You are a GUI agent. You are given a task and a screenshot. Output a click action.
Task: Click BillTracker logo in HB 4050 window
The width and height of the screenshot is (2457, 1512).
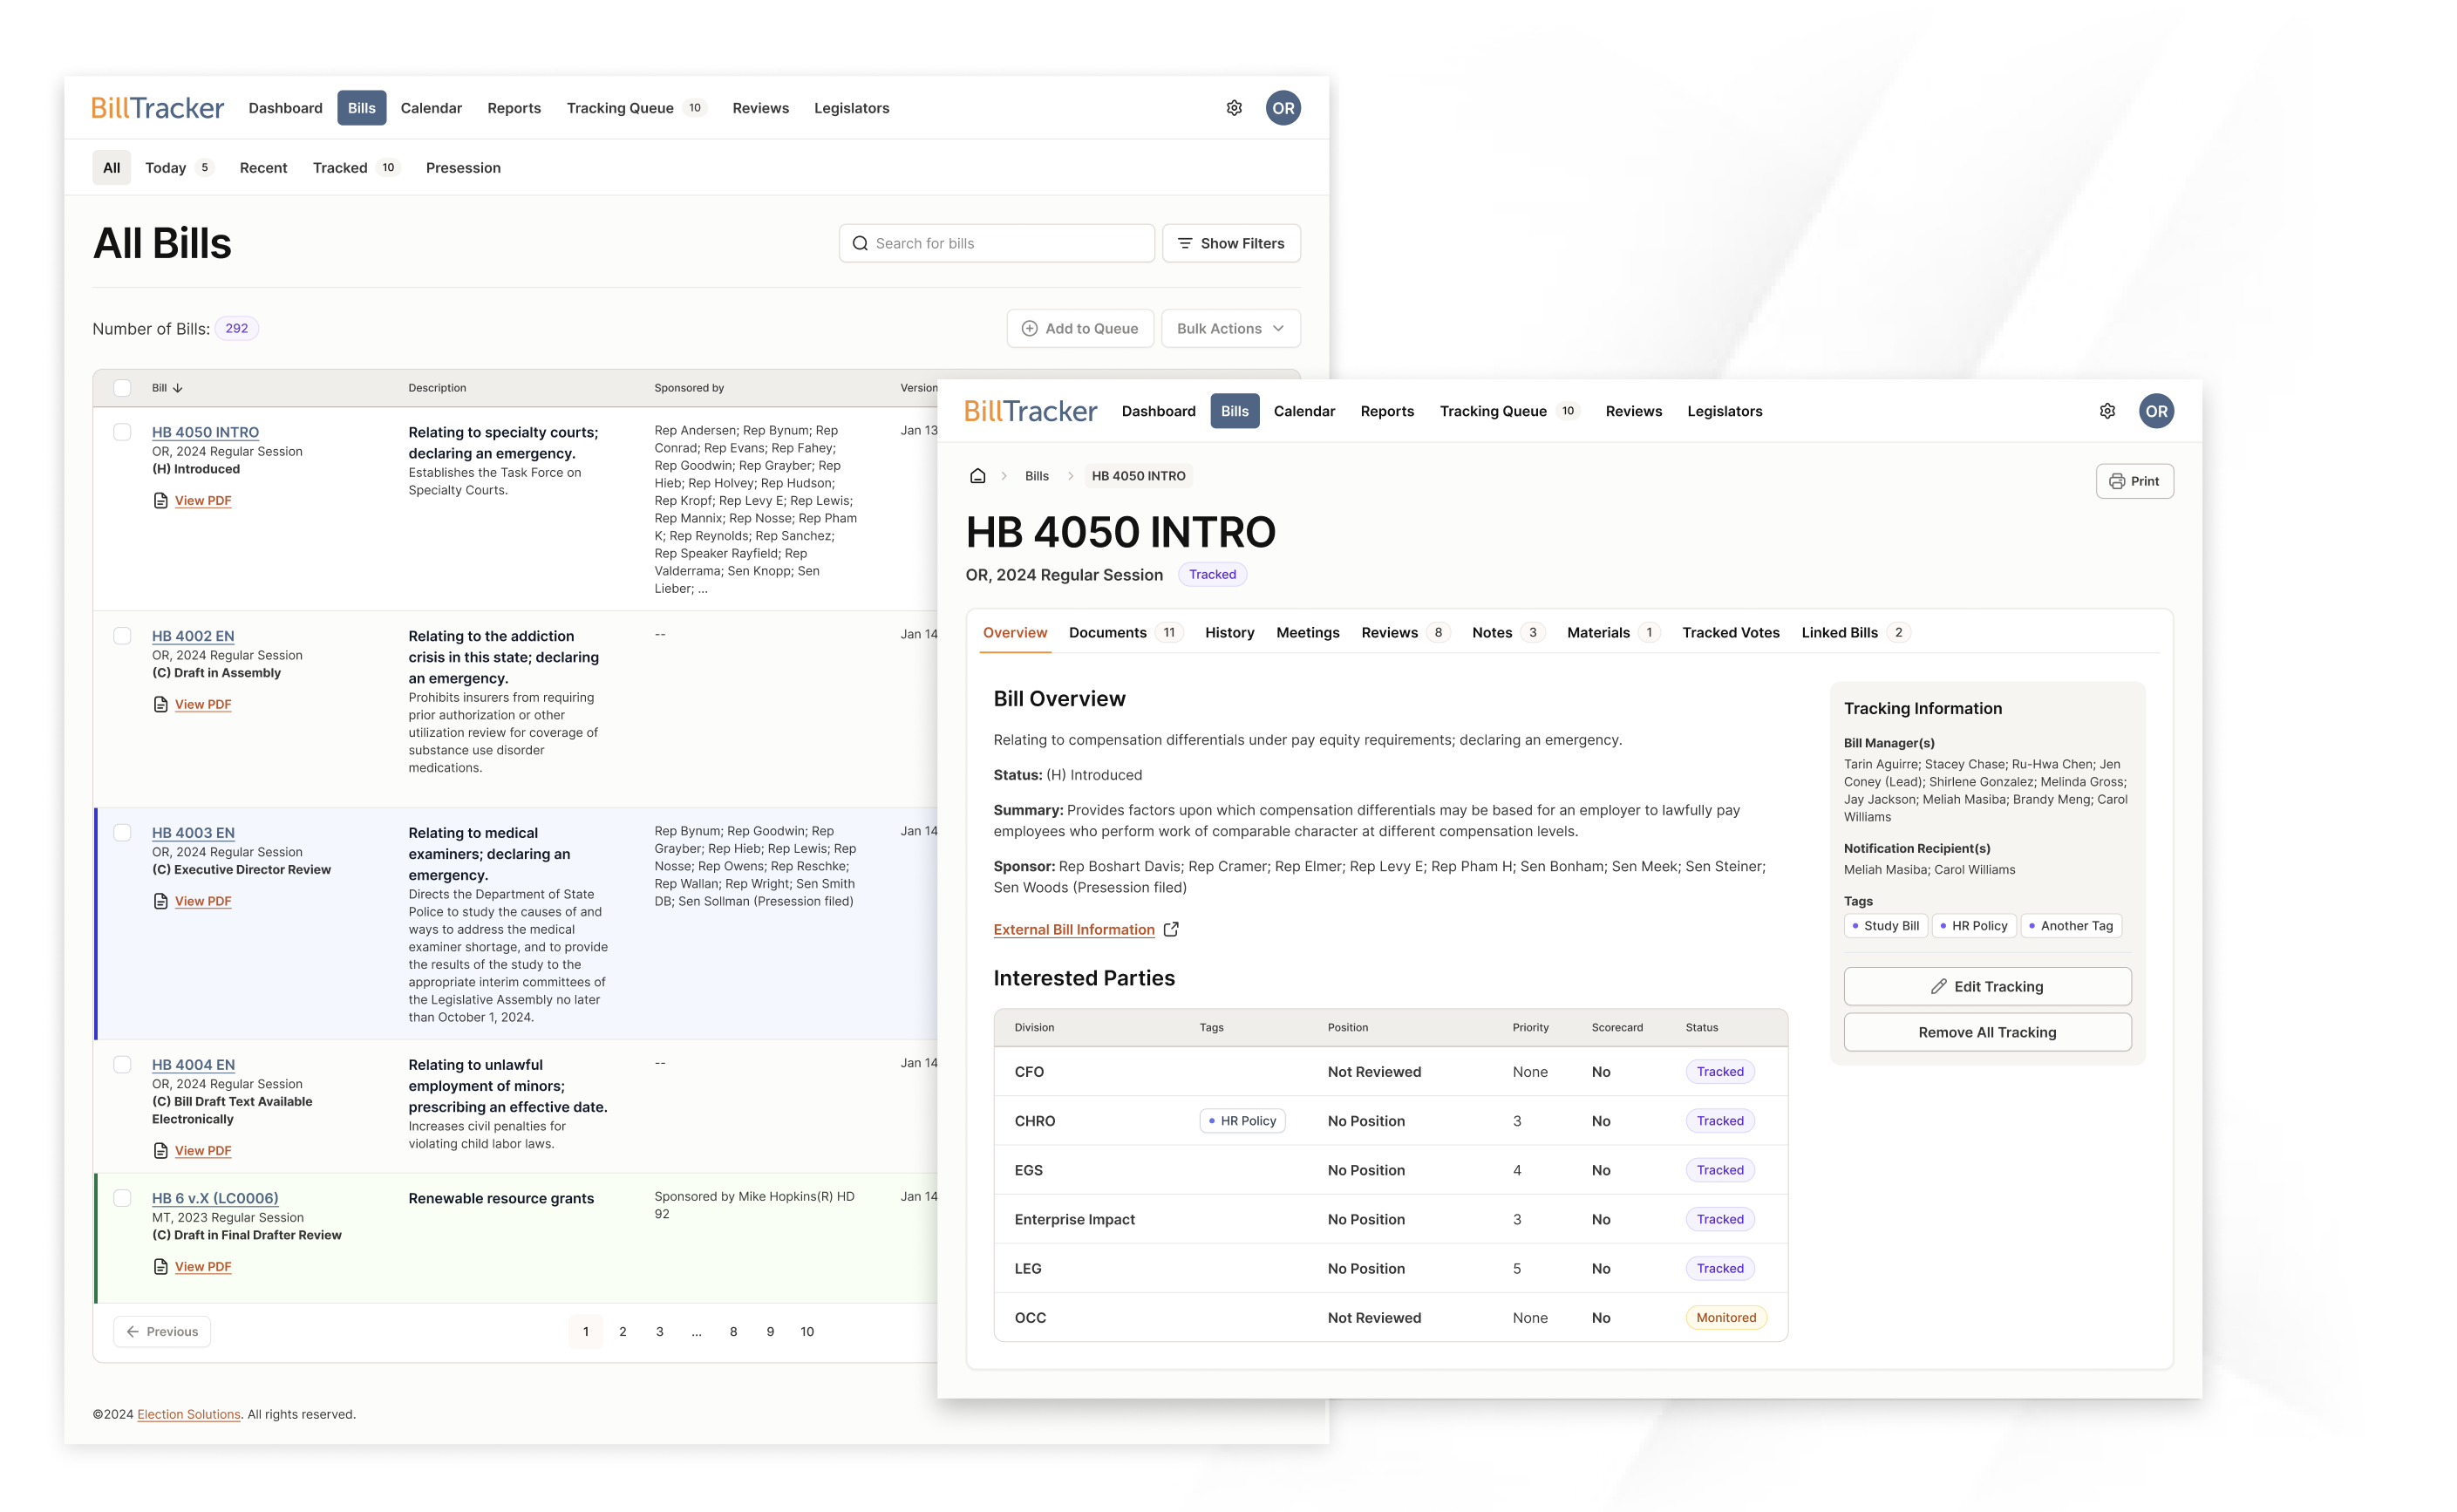point(1030,411)
